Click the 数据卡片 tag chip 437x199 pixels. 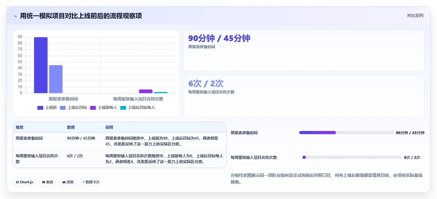[91, 182]
